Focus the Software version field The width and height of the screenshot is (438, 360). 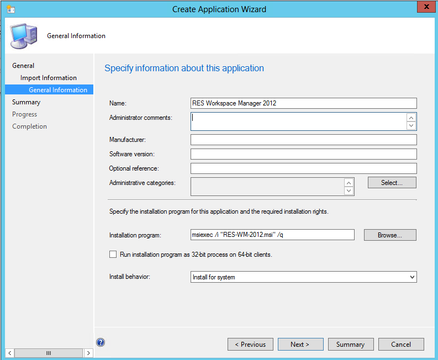(304, 154)
